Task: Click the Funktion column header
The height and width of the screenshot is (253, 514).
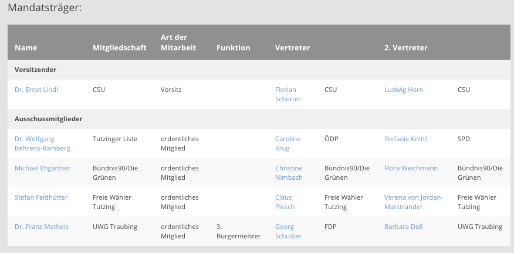Action: [233, 47]
